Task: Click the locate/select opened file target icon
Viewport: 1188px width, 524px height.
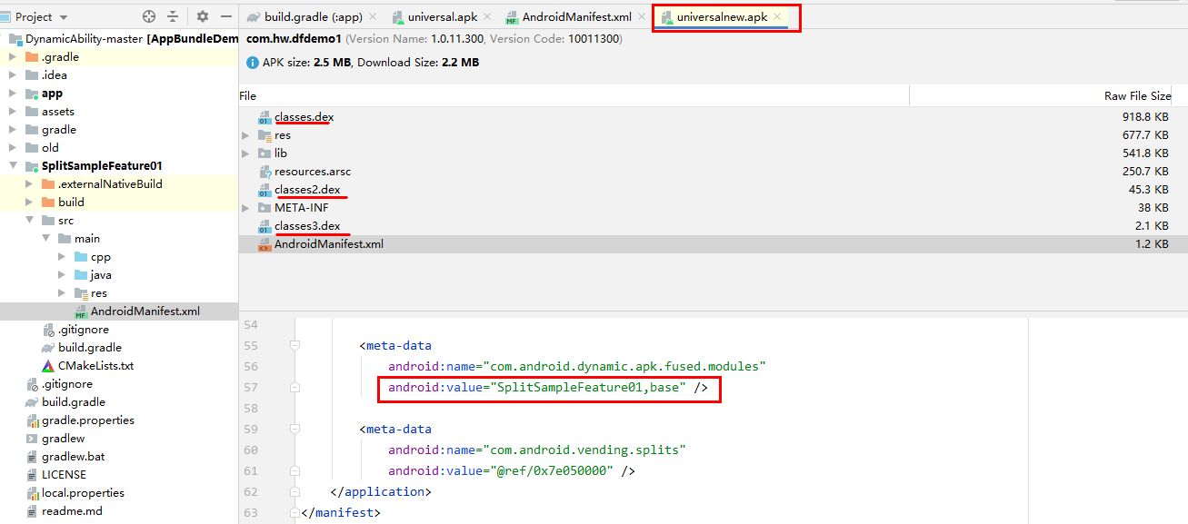Action: pyautogui.click(x=149, y=16)
